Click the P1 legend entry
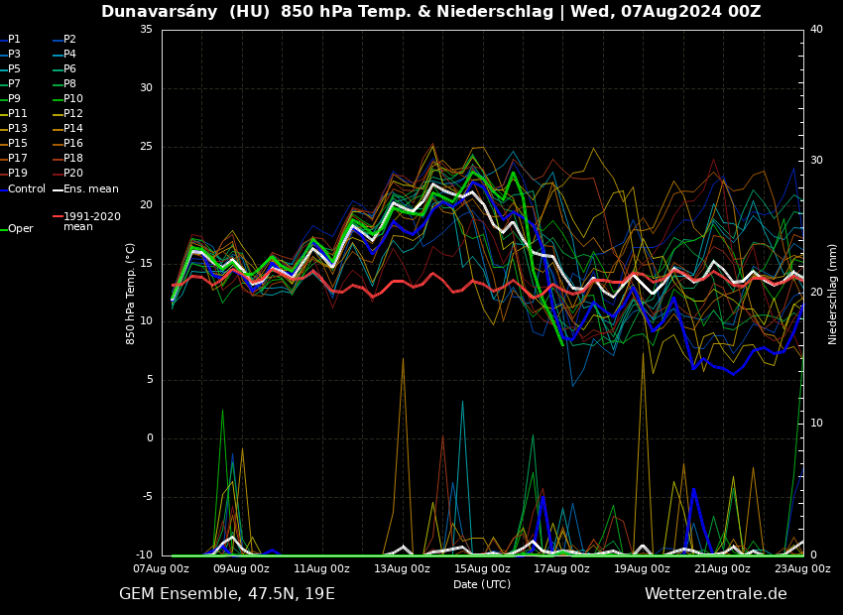This screenshot has height=615, width=843. (14, 40)
